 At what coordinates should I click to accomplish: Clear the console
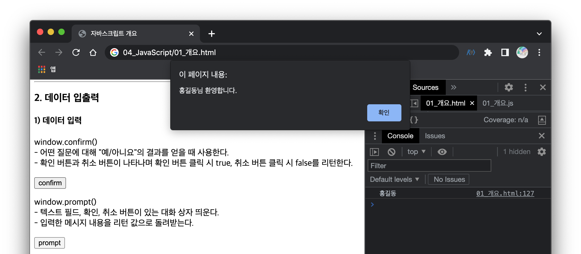[392, 152]
